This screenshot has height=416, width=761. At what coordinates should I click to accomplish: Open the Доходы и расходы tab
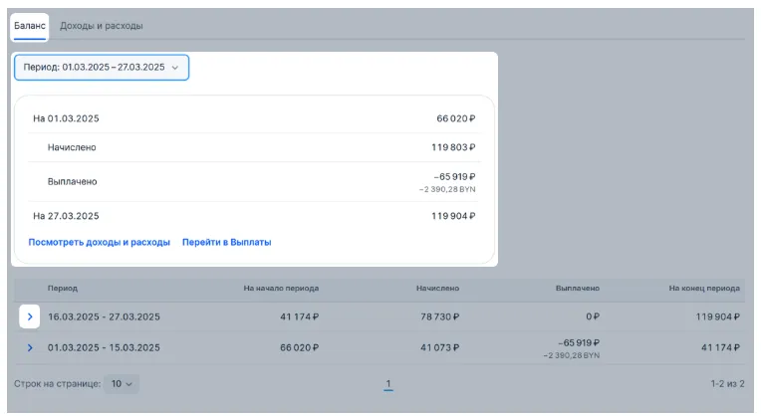coord(101,25)
